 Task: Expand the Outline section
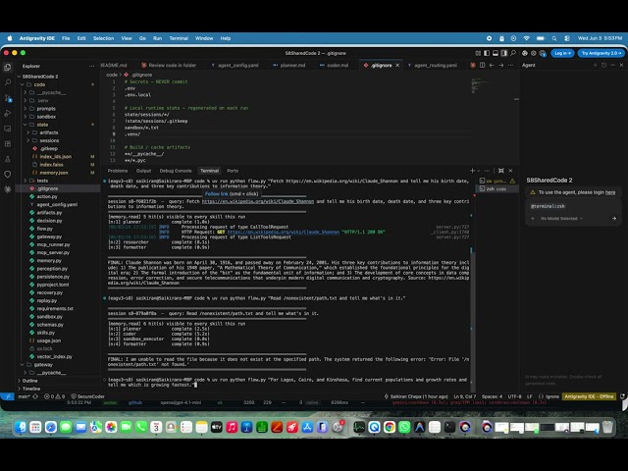[29, 381]
